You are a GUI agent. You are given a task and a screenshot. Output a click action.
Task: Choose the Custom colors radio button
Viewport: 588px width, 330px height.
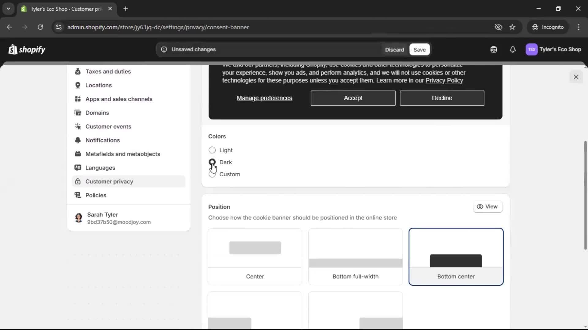click(212, 174)
